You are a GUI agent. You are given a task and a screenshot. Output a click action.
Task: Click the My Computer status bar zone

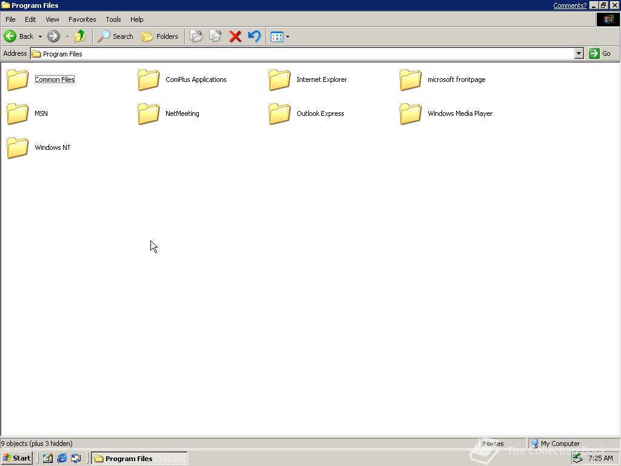click(572, 444)
